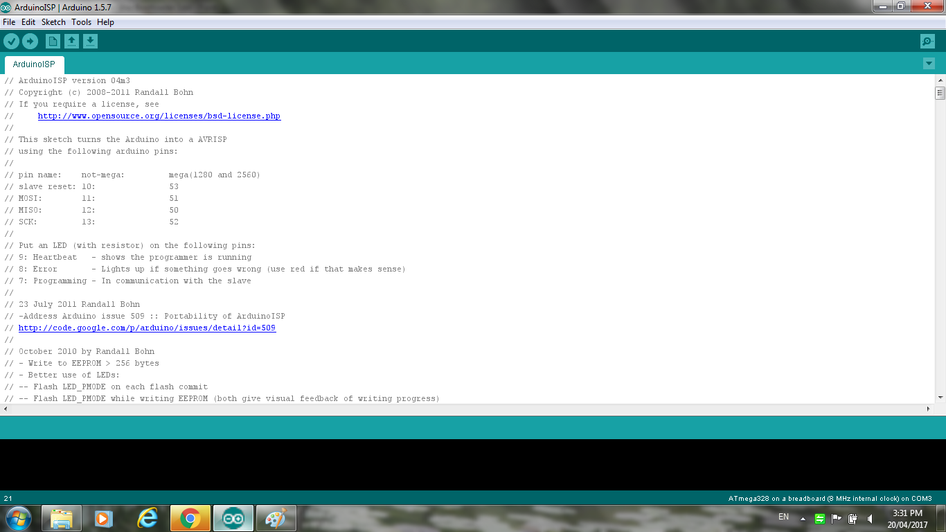This screenshot has width=946, height=532.
Task: Click the 'Write to EEPROM > 256 bytes' line
Action: (x=82, y=363)
